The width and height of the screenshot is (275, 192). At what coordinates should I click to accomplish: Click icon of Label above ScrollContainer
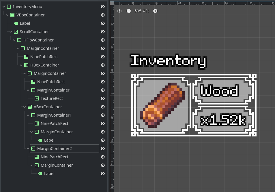point(16,23)
